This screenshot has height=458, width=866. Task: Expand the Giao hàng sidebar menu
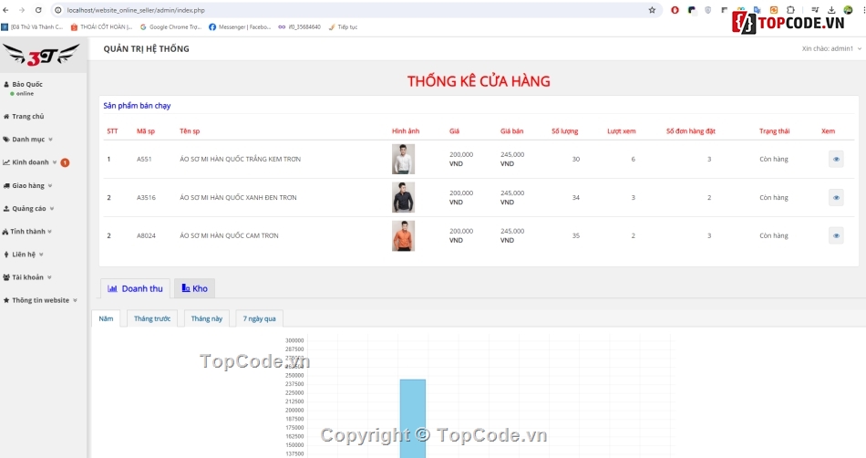click(x=27, y=185)
